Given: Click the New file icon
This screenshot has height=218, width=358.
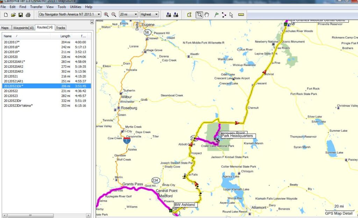Looking at the screenshot, I should 6,15.
